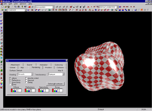152x111 pixels.
Task: Click the Save floppy disk icon
Action: click(x=9, y=7)
